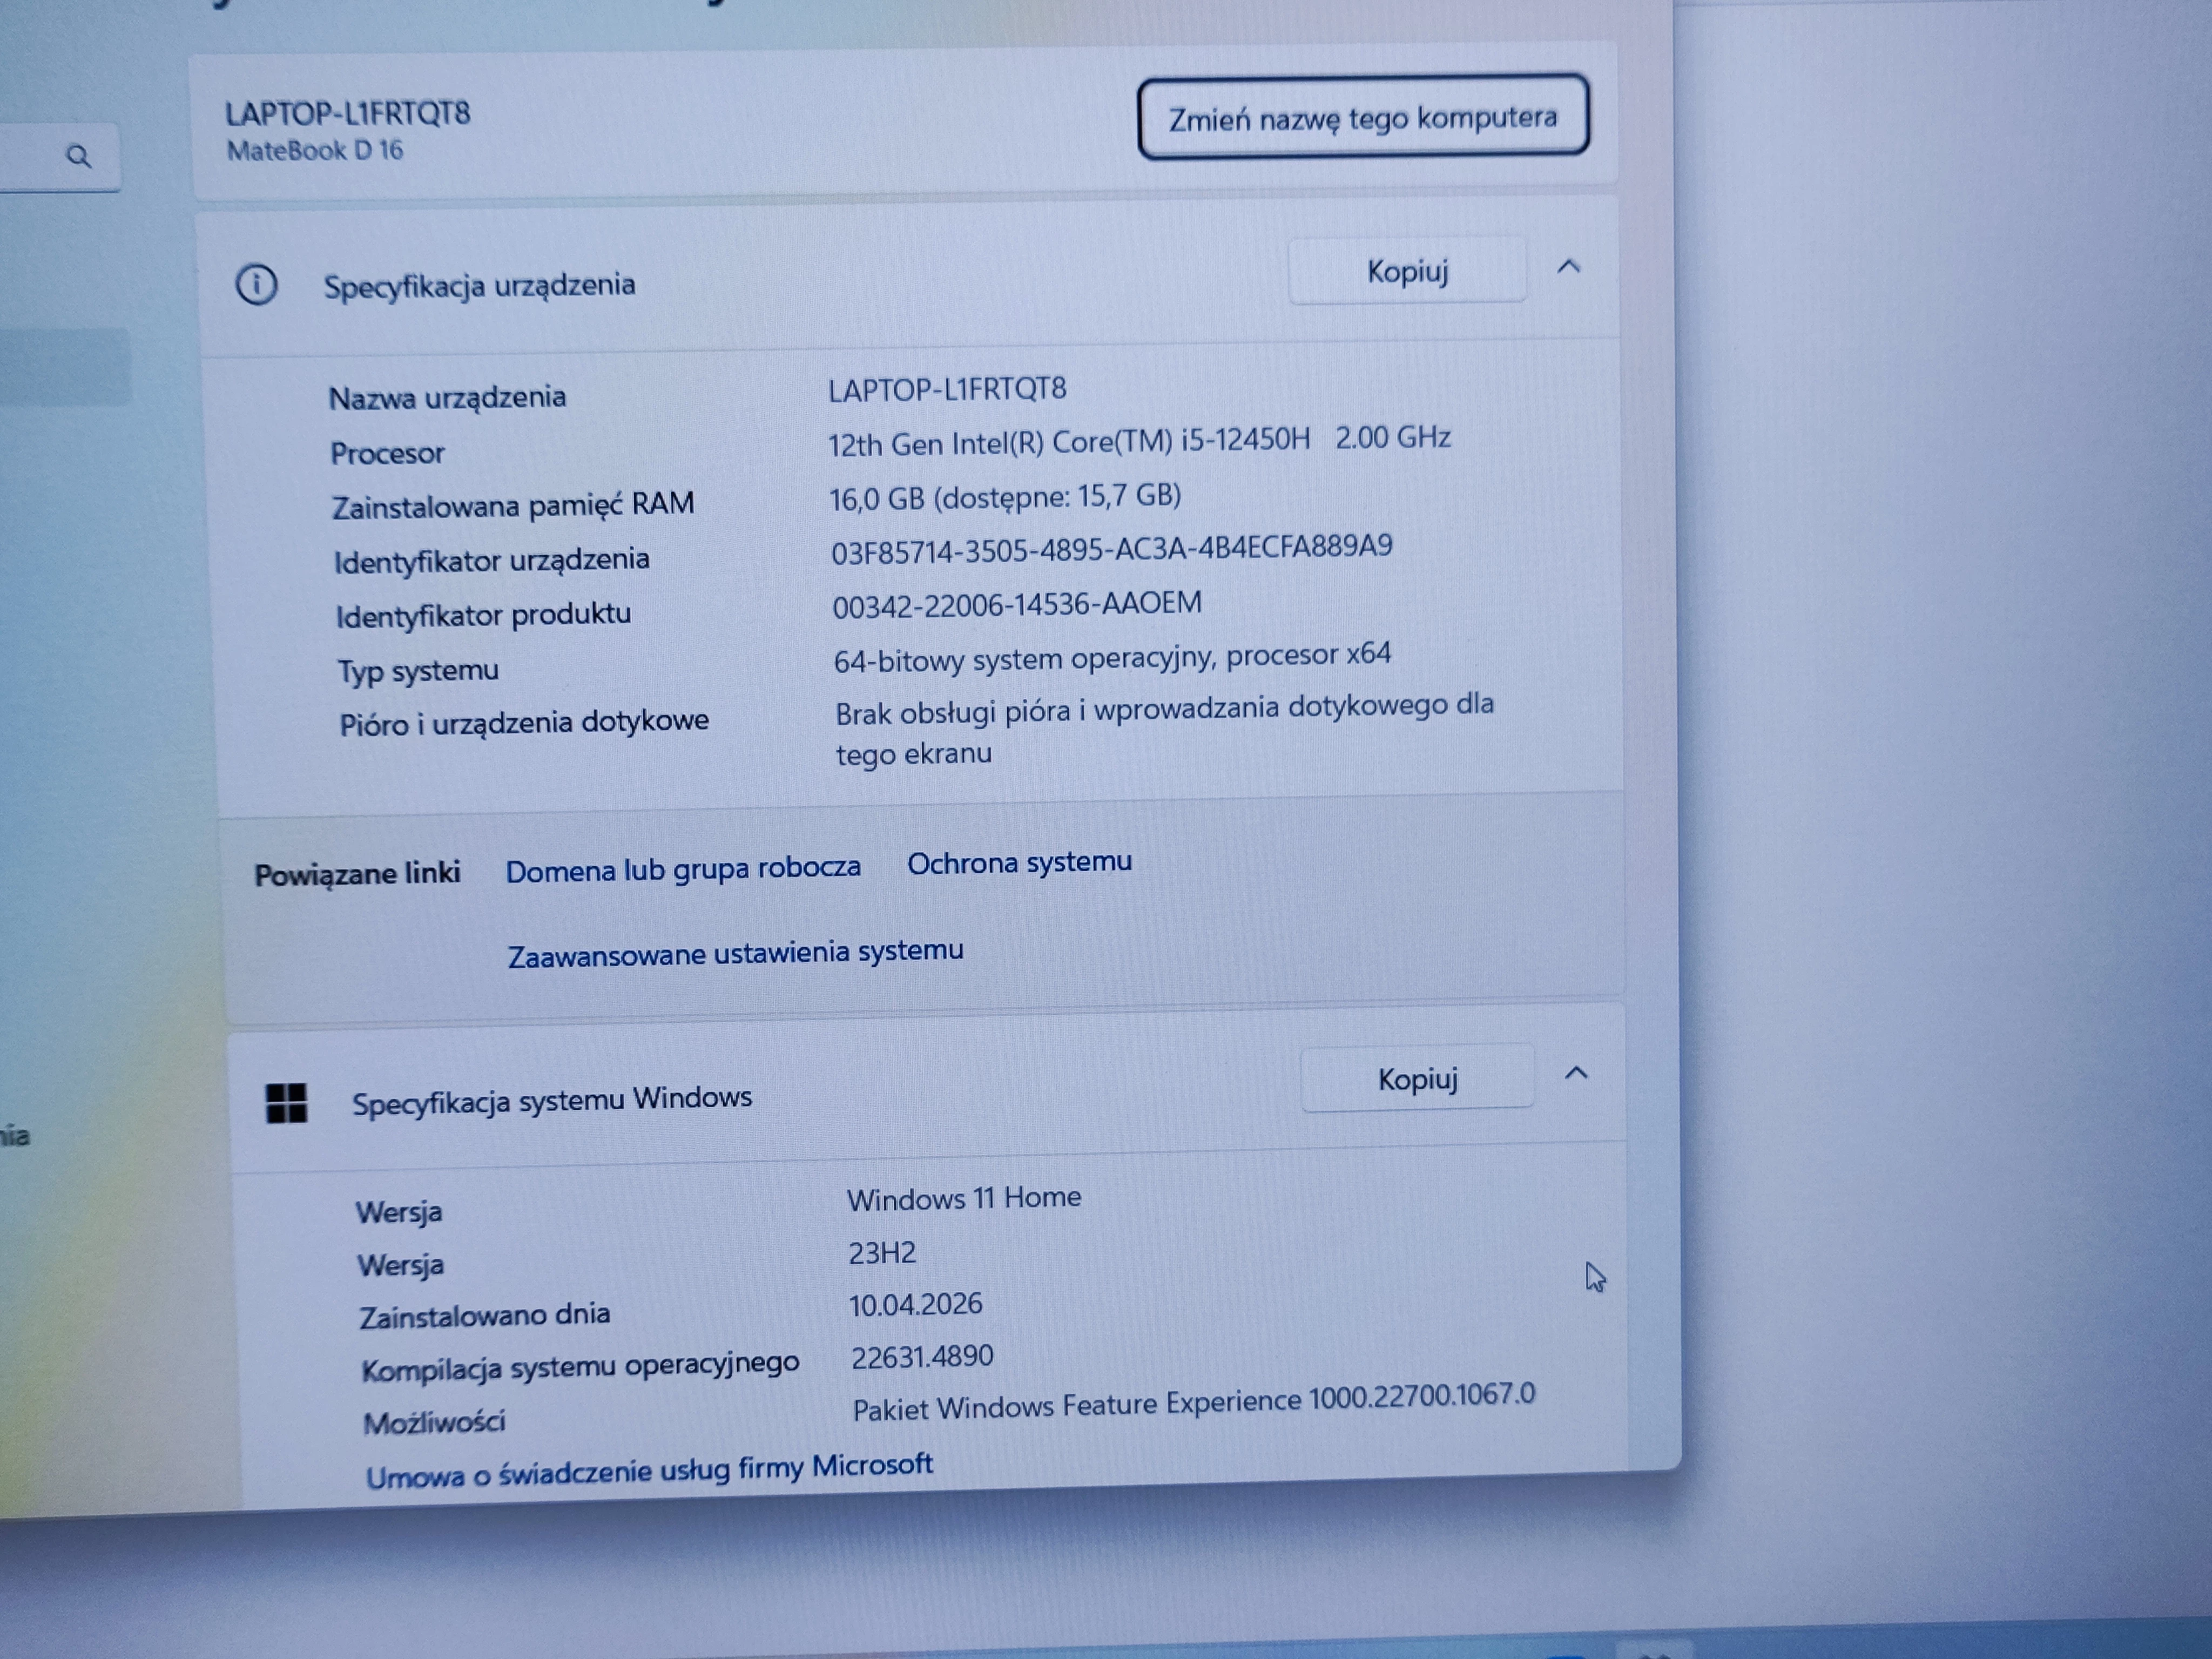Image resolution: width=2212 pixels, height=1659 pixels.
Task: Click the Identyfikator urządzenia value text
Action: [x=1111, y=549]
